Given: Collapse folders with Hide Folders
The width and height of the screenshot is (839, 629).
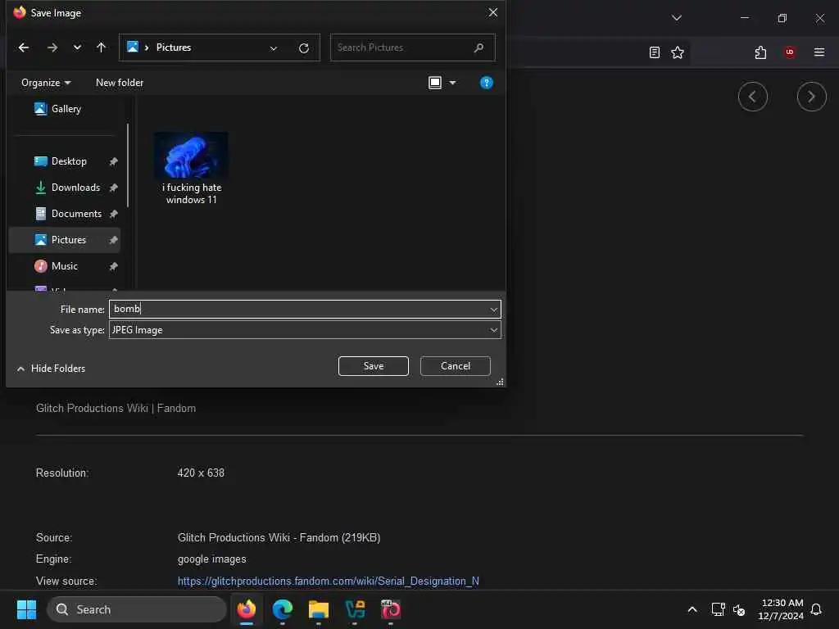Looking at the screenshot, I should click(51, 369).
